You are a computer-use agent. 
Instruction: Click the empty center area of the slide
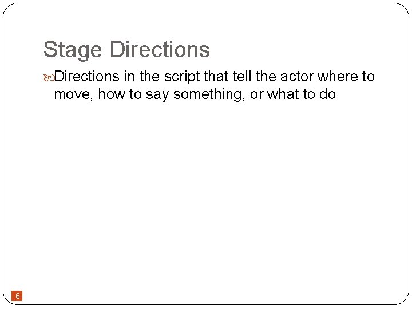tap(206, 195)
